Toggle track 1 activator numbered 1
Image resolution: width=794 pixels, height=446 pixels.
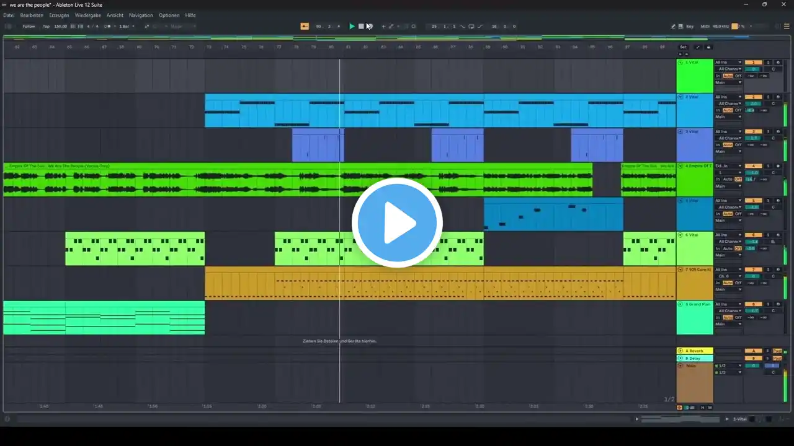pyautogui.click(x=753, y=63)
